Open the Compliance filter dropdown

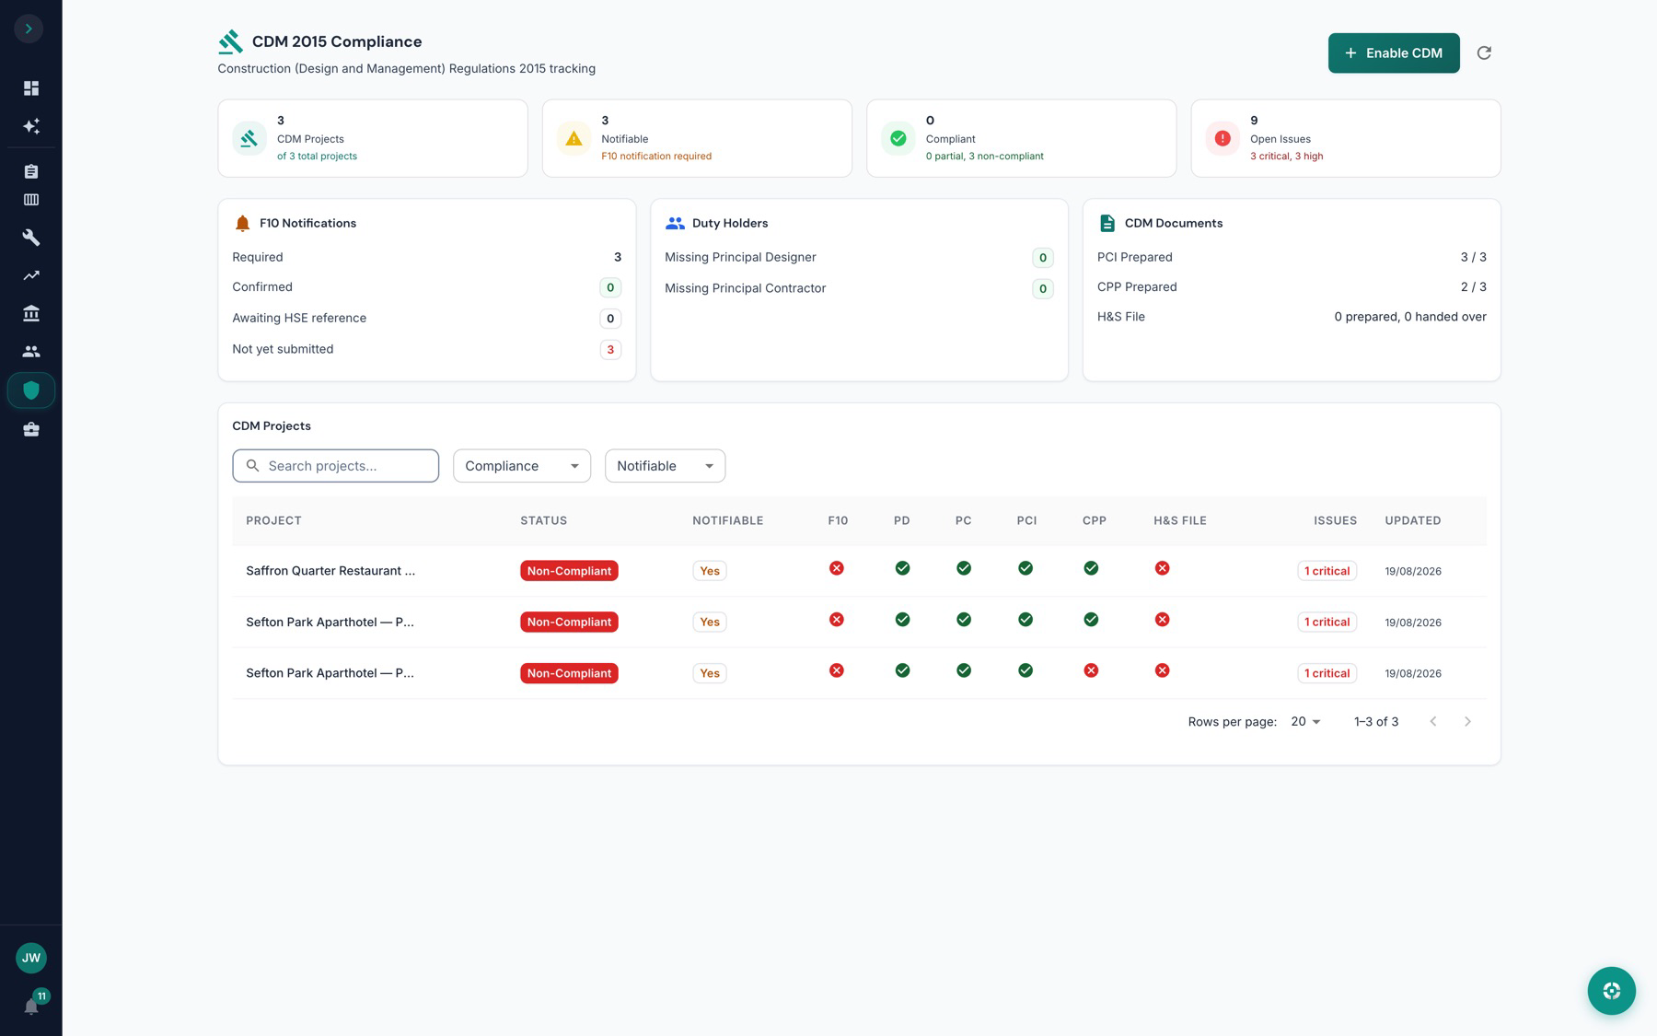pyautogui.click(x=522, y=465)
